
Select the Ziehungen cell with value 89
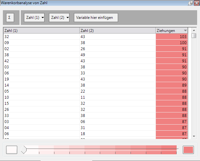click(172, 85)
